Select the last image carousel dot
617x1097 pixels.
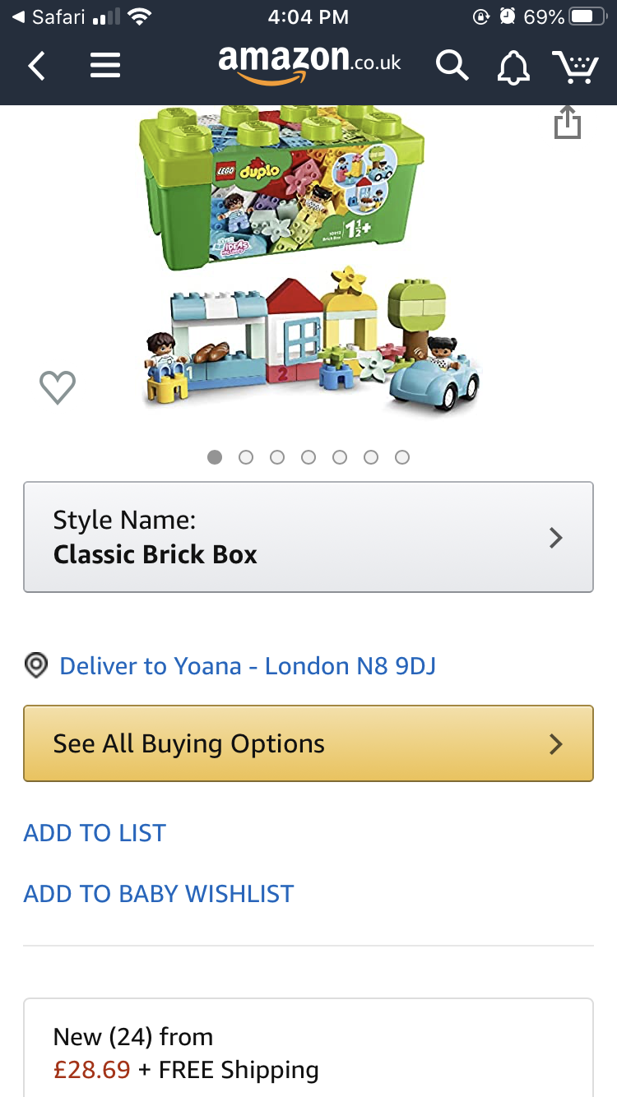click(x=402, y=457)
